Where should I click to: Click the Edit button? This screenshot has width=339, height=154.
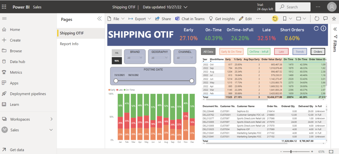pos(245,19)
